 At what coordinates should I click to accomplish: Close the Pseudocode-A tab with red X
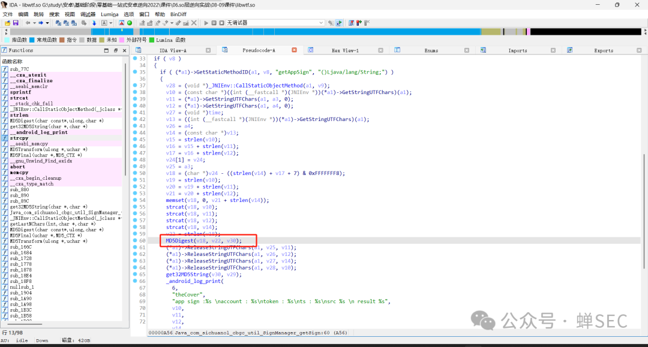[294, 50]
